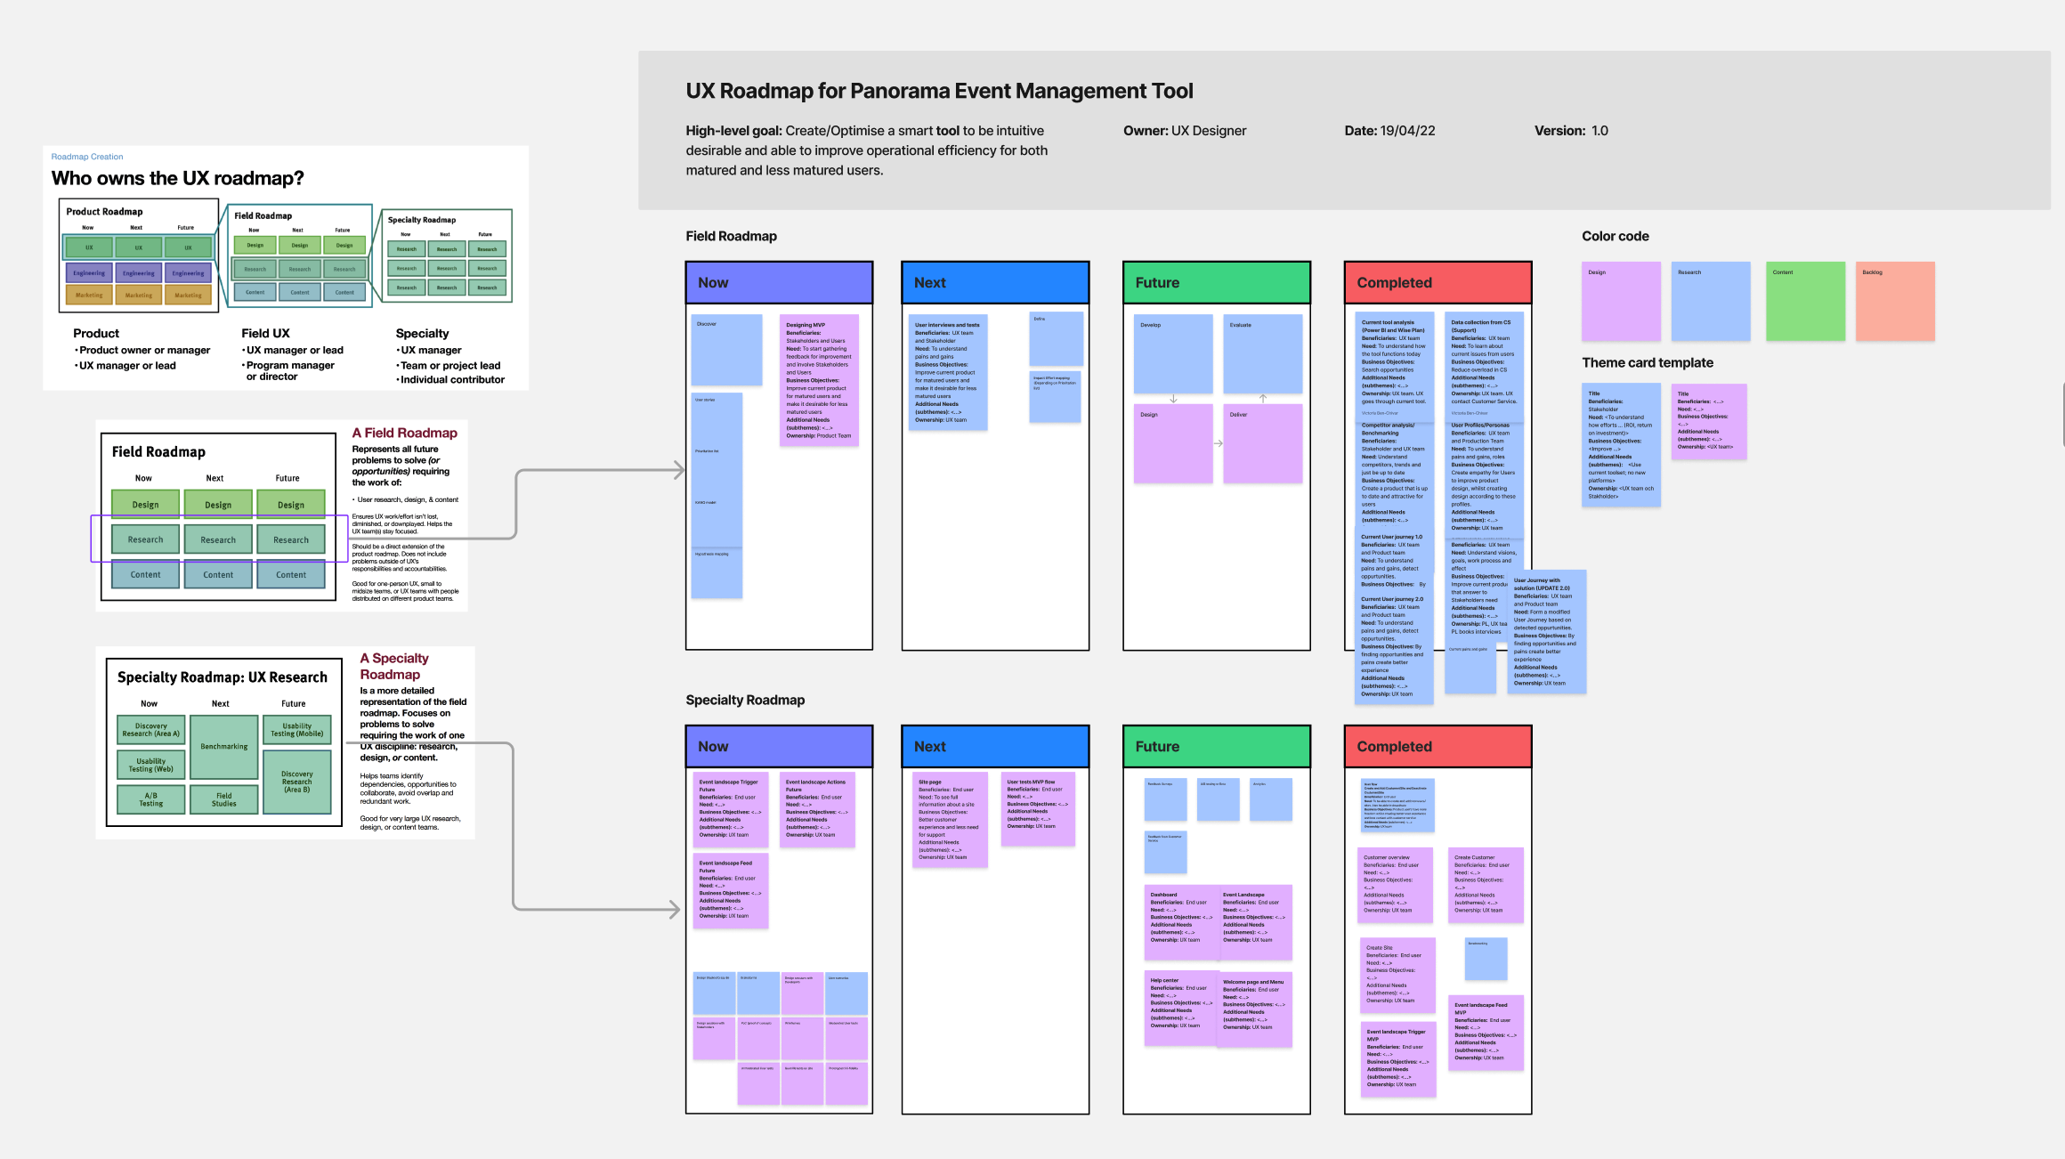This screenshot has width=2065, height=1159.
Task: Select the 'User tests MVP flow' sticky
Action: tap(1038, 808)
